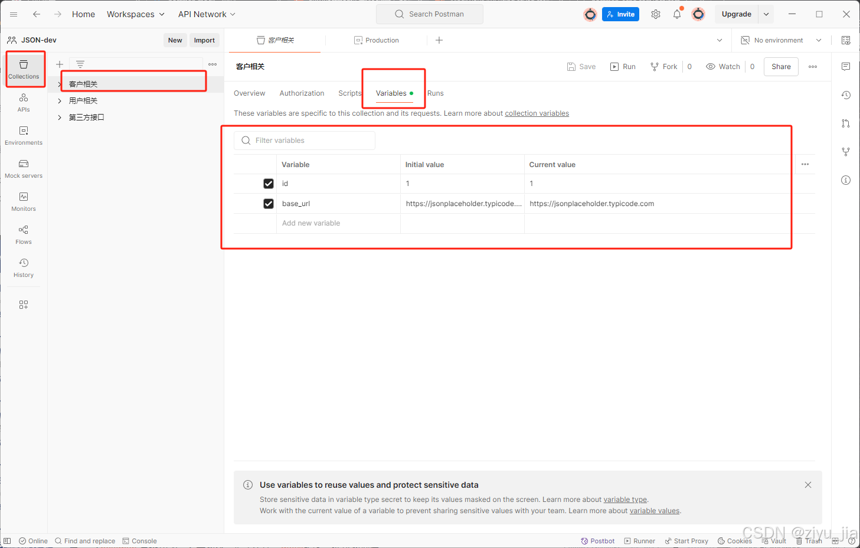Open the Upgrade dropdown arrow
860x548 pixels.
(766, 14)
